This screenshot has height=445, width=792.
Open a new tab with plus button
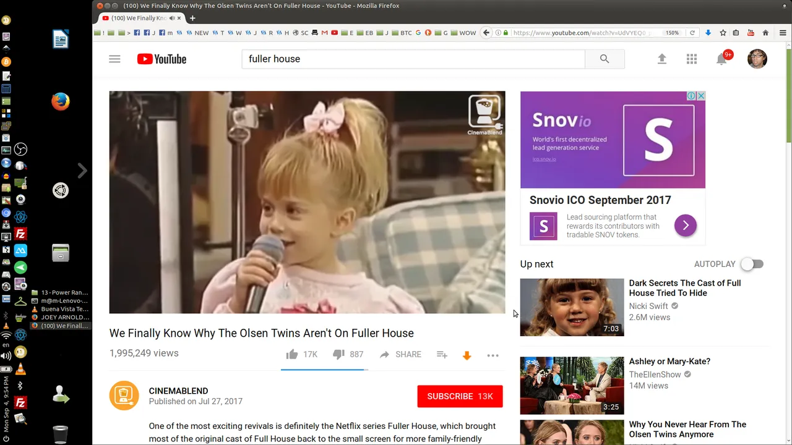[192, 18]
